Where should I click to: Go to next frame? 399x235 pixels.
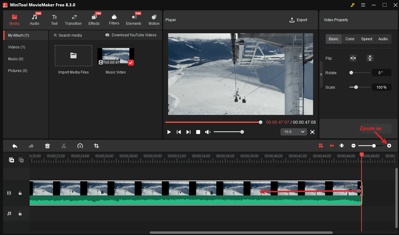[188, 132]
